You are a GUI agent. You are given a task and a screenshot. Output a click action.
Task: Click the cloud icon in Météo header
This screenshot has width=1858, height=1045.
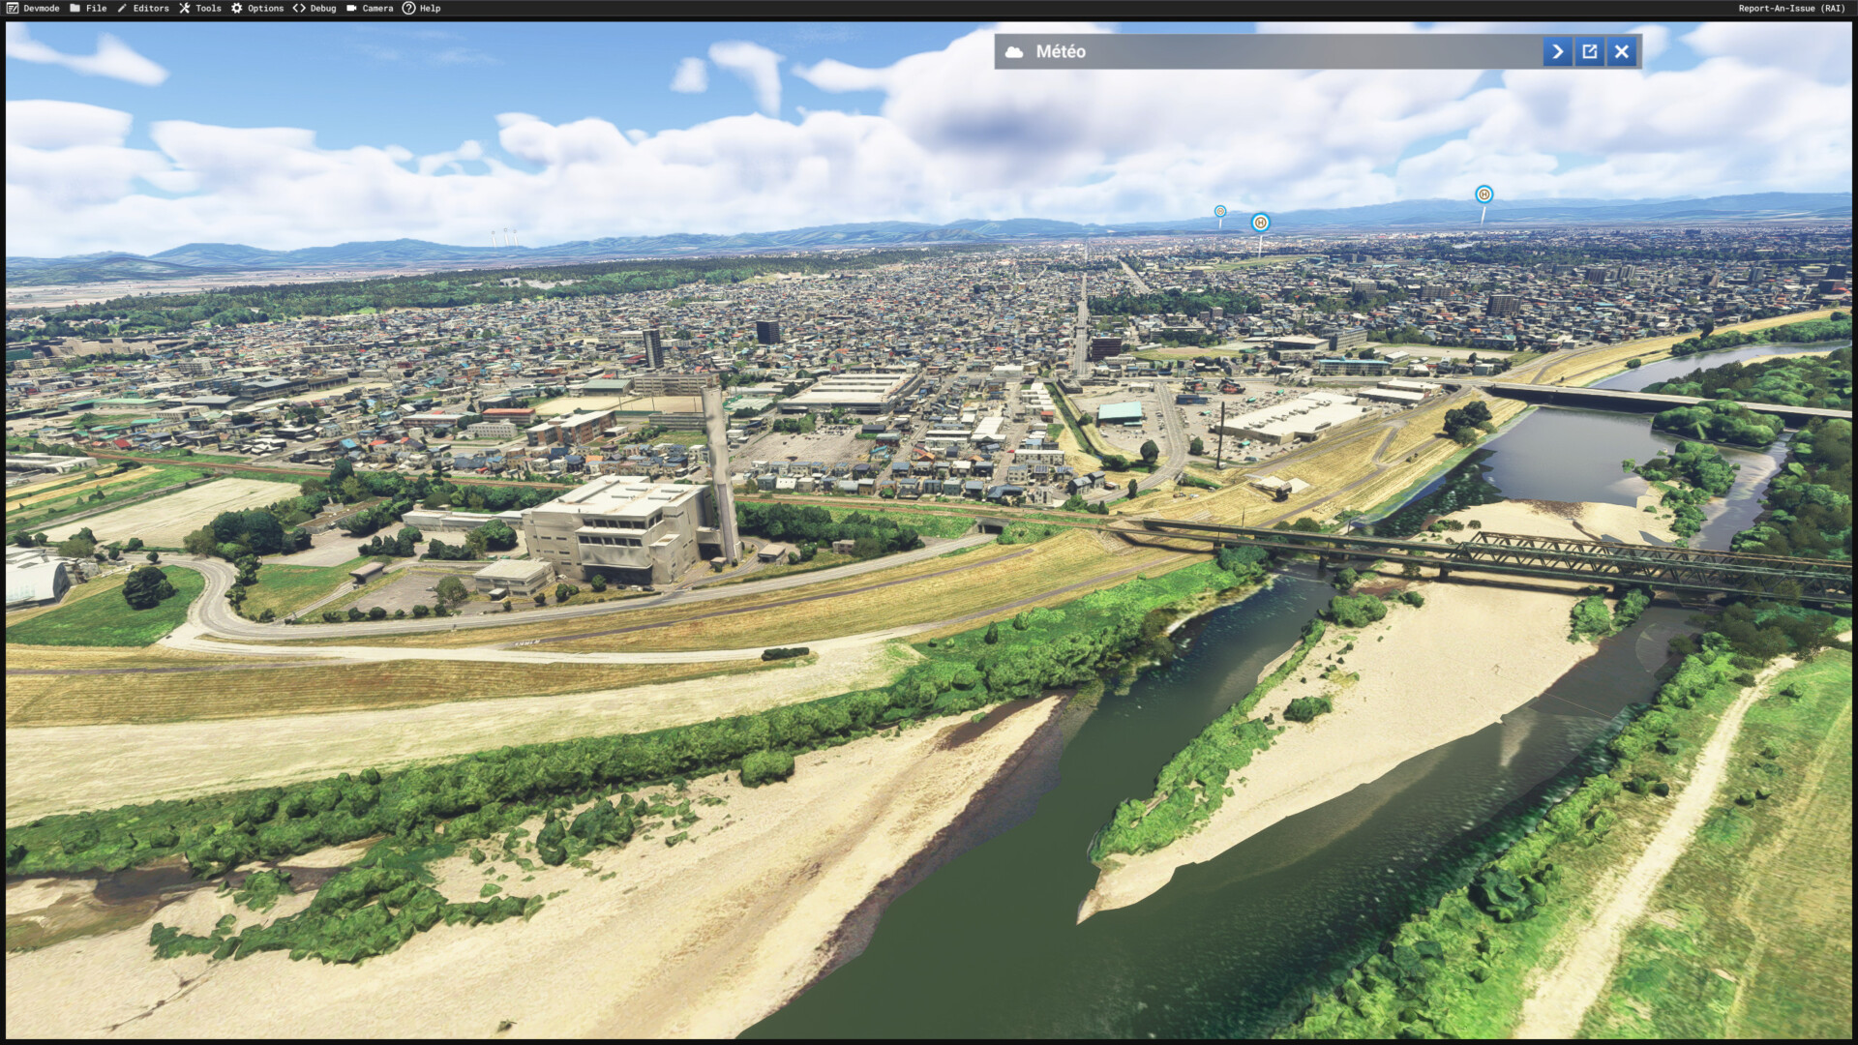click(x=1014, y=51)
